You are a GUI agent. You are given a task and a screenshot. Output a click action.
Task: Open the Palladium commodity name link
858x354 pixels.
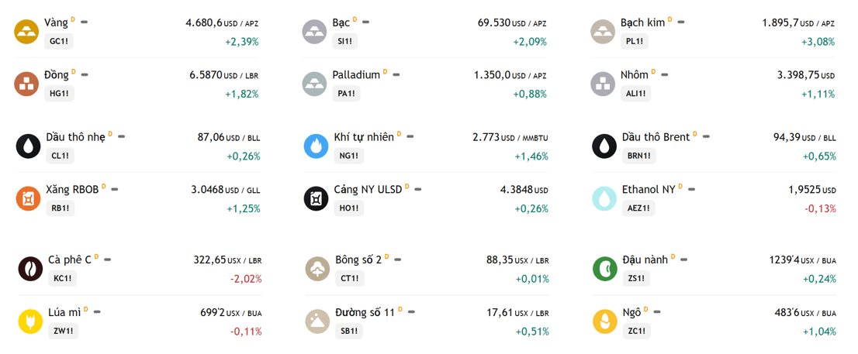point(356,75)
